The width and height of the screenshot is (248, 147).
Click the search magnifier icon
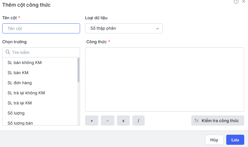[8, 52]
